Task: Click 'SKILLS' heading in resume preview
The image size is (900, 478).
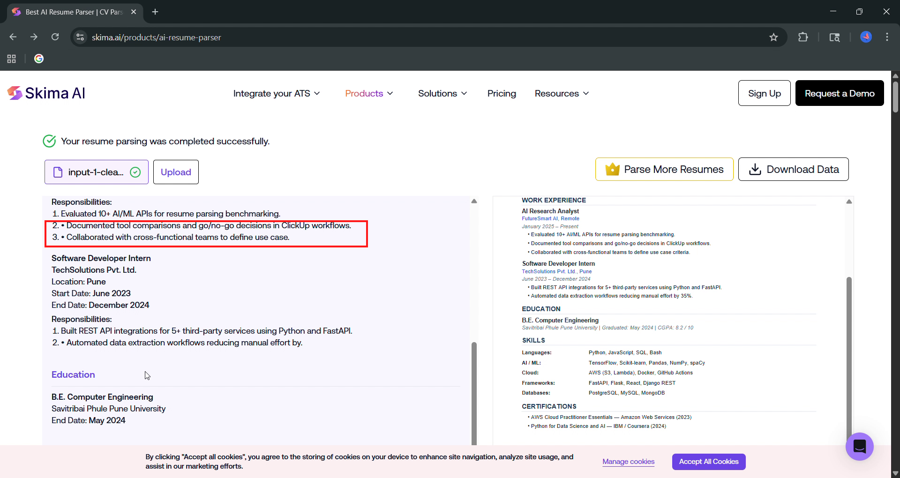Action: (533, 340)
